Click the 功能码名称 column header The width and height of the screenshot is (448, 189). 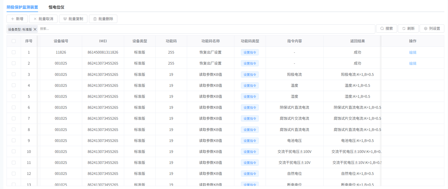[x=210, y=41]
